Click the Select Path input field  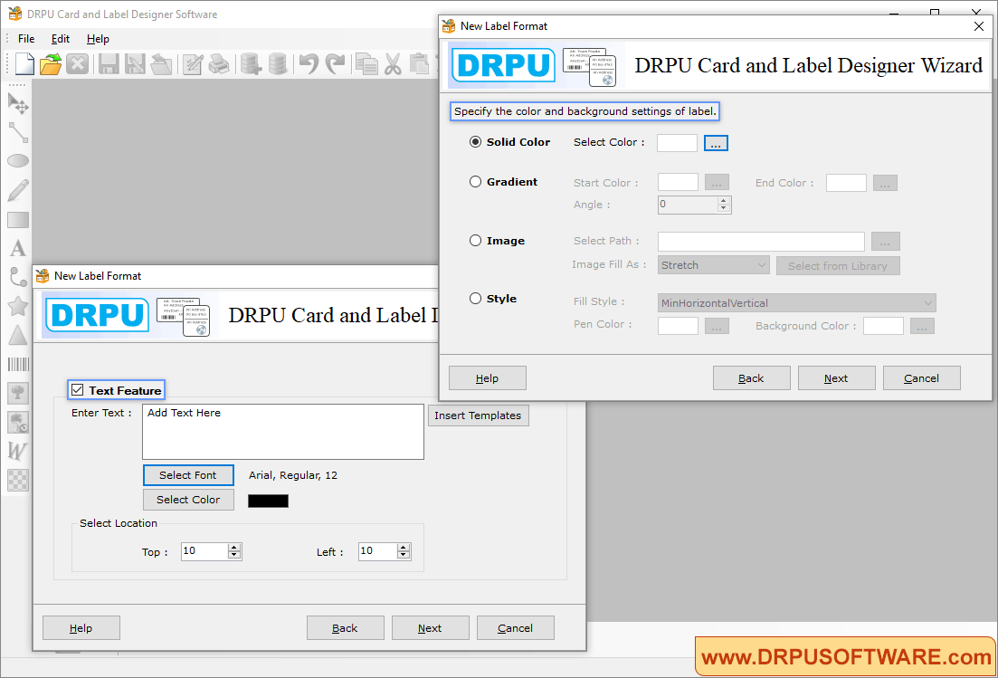coord(761,242)
